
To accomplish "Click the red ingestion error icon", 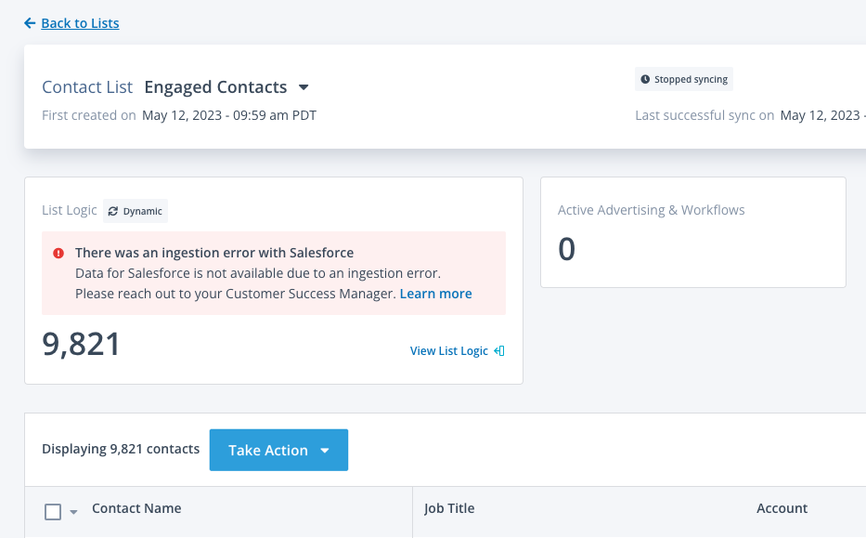I will click(58, 253).
